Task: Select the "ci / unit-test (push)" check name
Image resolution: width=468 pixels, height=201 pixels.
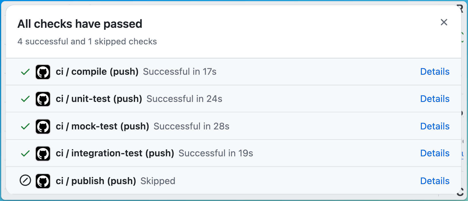Action: pyautogui.click(x=99, y=99)
